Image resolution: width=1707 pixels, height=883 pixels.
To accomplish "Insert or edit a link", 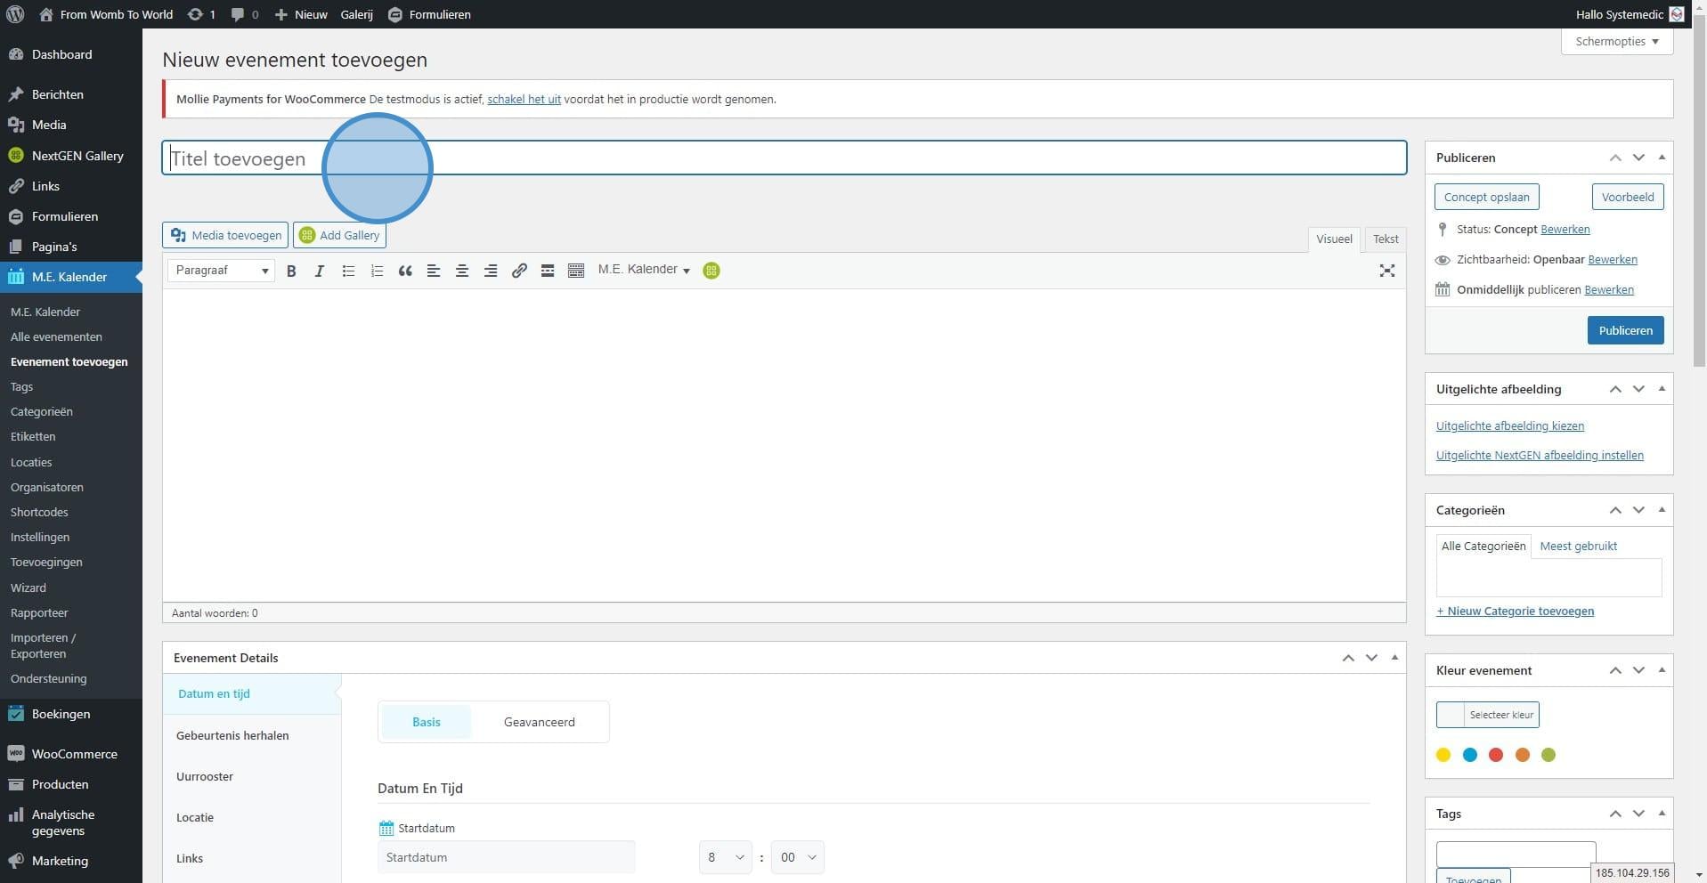I will pos(519,271).
